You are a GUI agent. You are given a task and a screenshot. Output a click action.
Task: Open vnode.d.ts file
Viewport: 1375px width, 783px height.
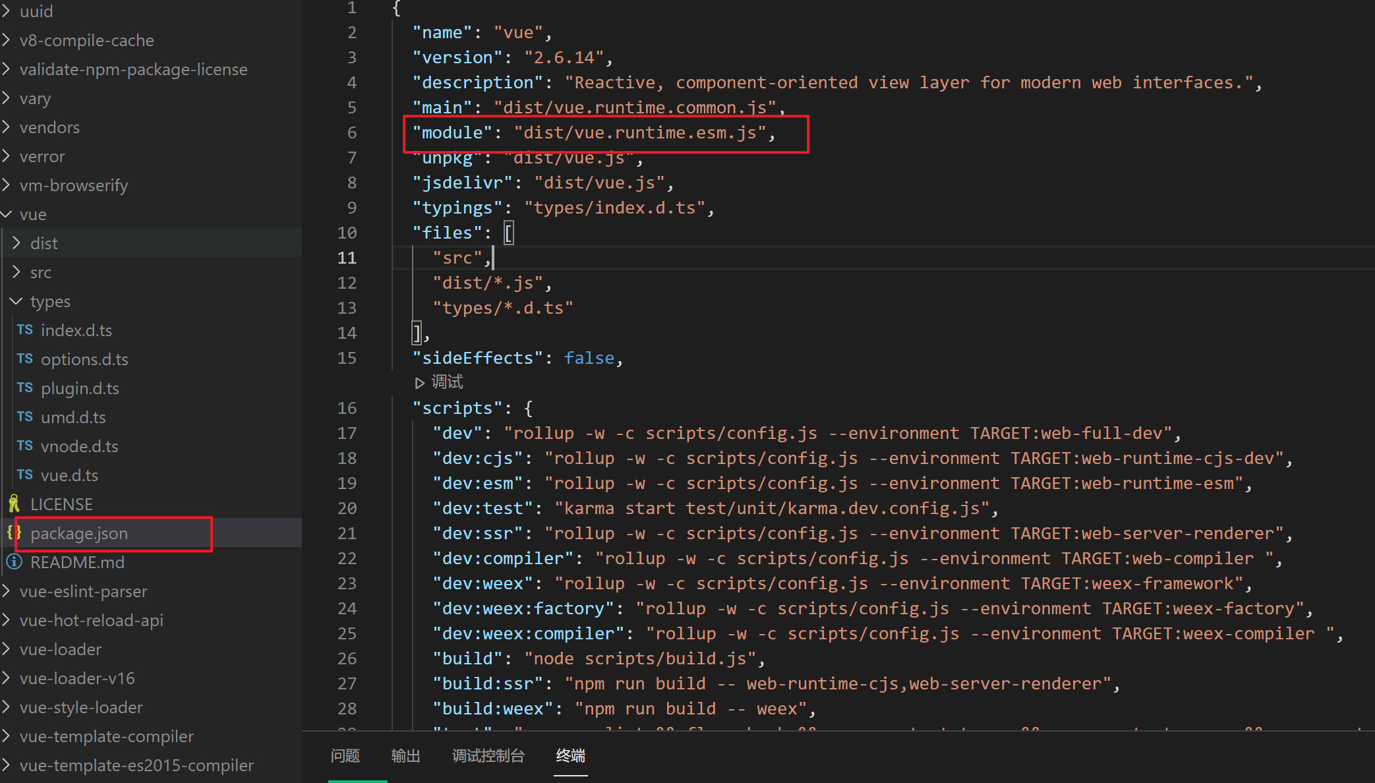(x=79, y=446)
